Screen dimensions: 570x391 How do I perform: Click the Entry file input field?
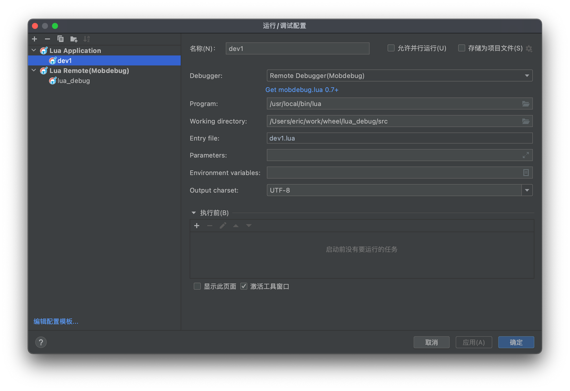pos(399,138)
